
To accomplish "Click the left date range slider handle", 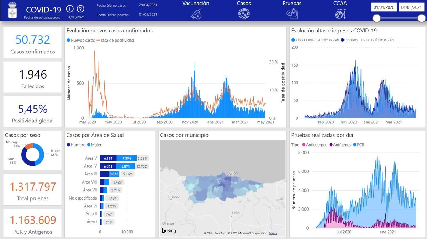I will (x=376, y=18).
